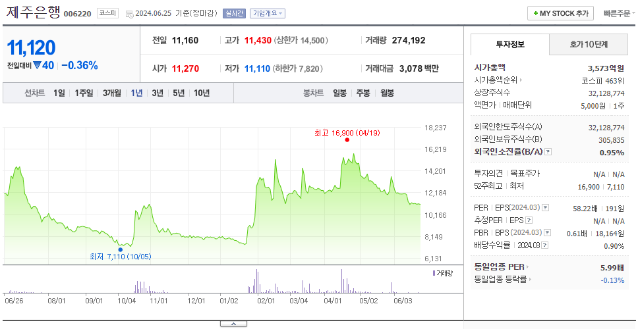Click the 코스피 463위 ranking value

click(x=603, y=80)
